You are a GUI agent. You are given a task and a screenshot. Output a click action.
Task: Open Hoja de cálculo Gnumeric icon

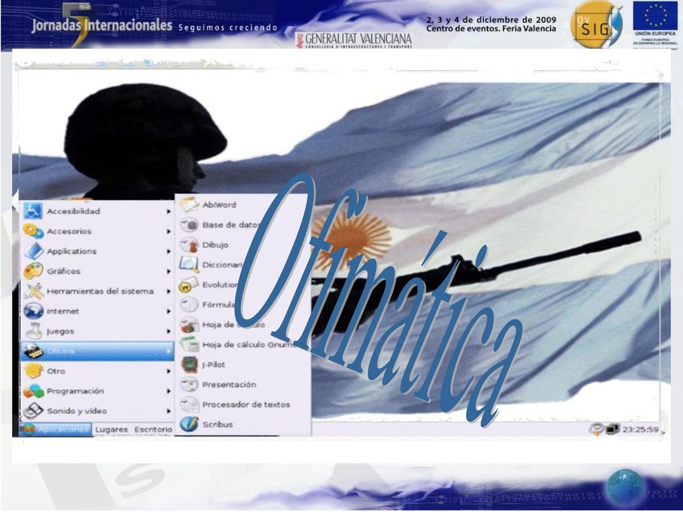point(189,345)
